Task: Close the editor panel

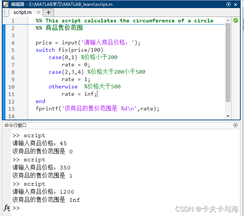Action: click(237, 4)
